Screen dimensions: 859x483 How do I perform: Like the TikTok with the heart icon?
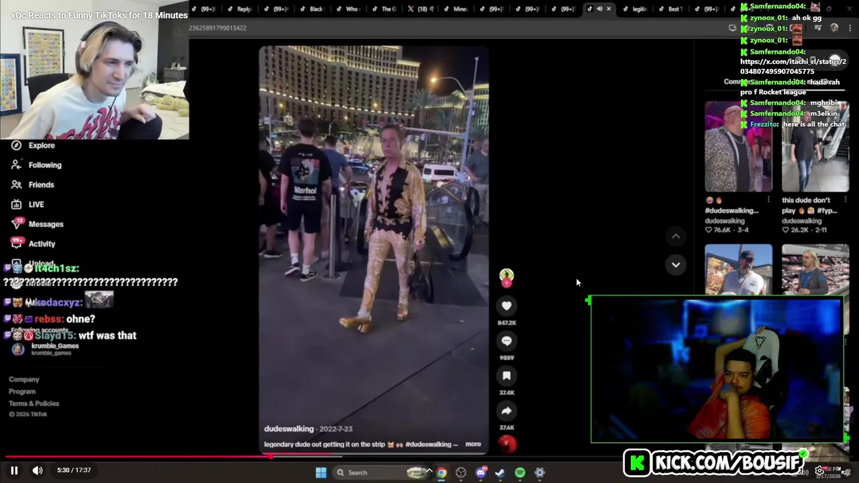point(507,306)
